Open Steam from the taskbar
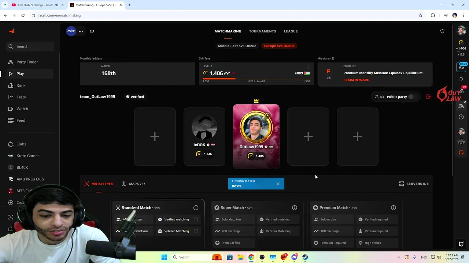The height and width of the screenshot is (263, 469). (305, 257)
